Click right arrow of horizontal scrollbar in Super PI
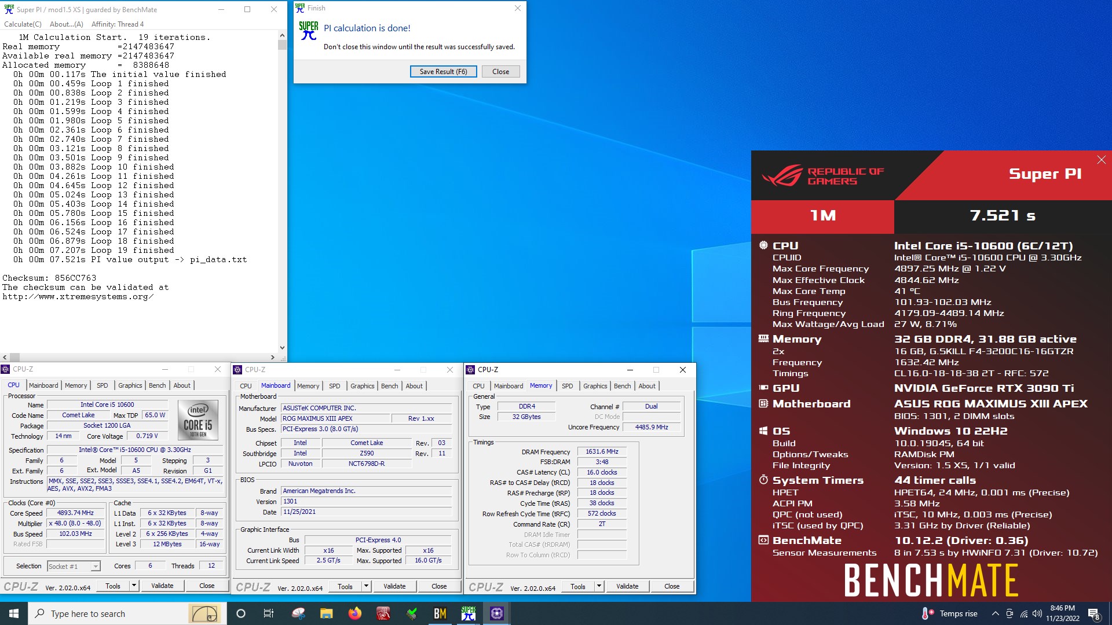Image resolution: width=1112 pixels, height=625 pixels. 273,358
